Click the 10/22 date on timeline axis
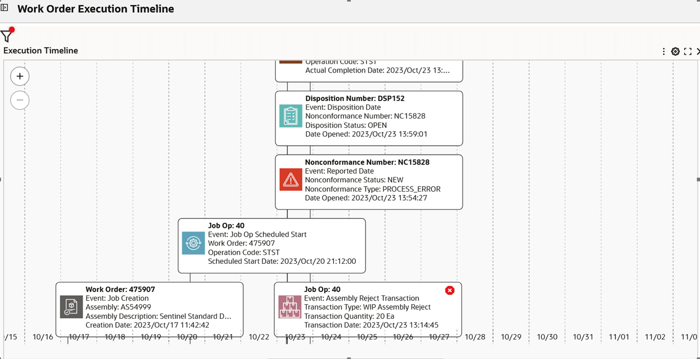 tap(259, 337)
